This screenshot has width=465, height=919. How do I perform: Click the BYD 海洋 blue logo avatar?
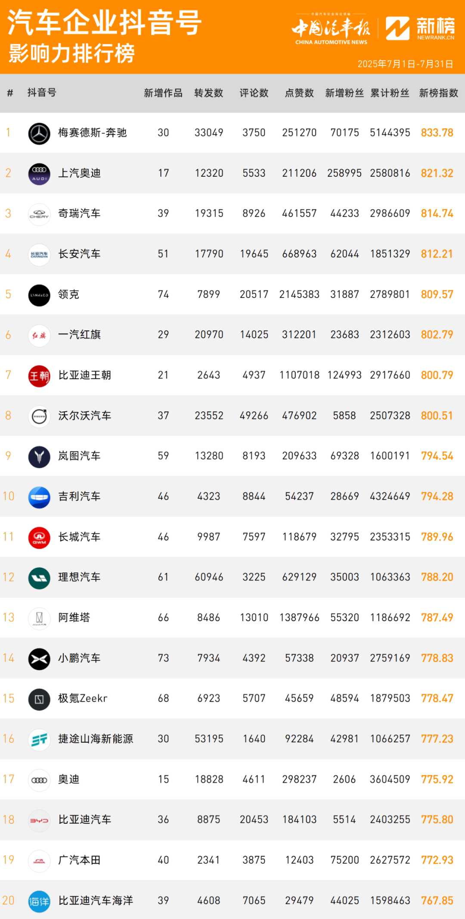point(39,901)
